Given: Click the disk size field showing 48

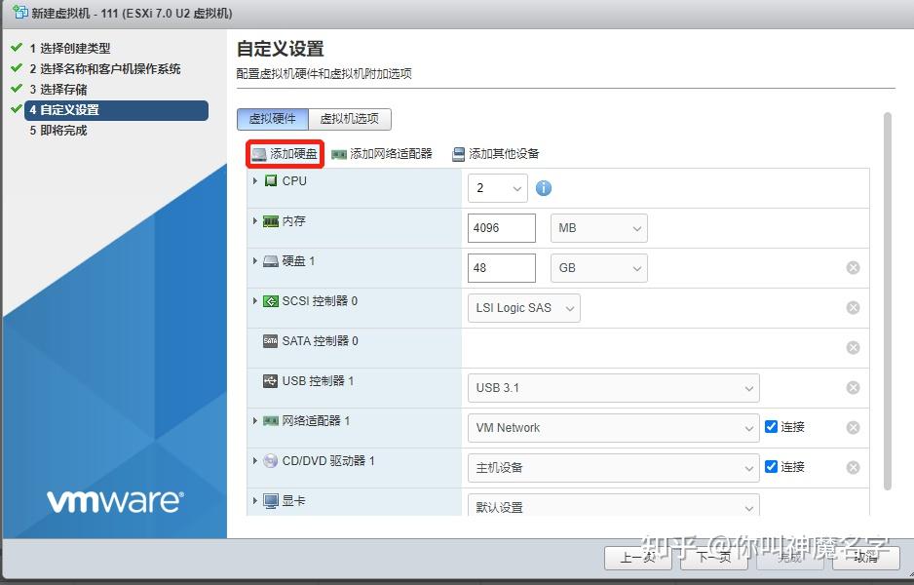Looking at the screenshot, I should tap(501, 268).
